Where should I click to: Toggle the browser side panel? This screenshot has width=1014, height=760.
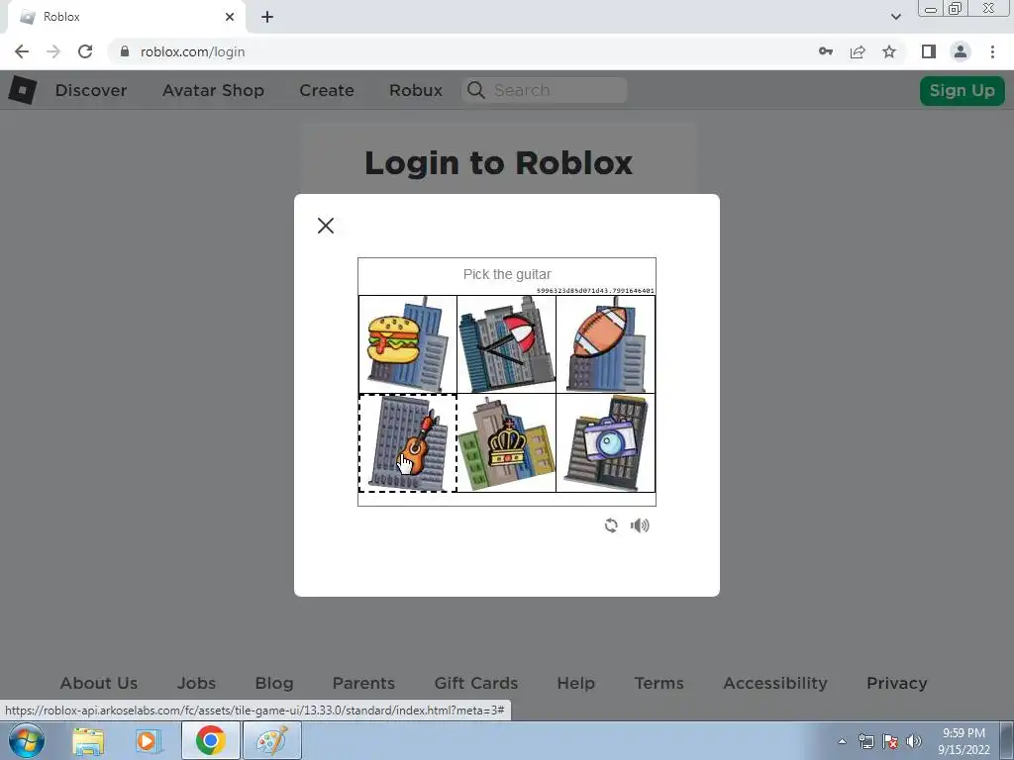pyautogui.click(x=929, y=51)
